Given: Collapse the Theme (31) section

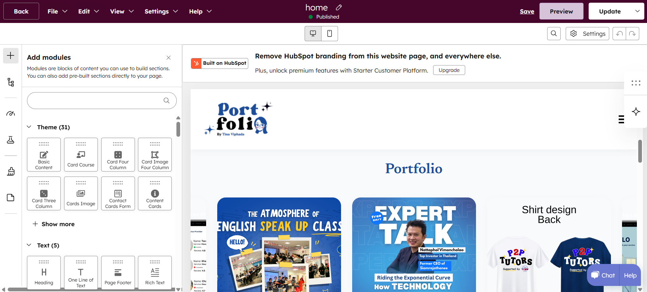Looking at the screenshot, I should click(x=29, y=127).
